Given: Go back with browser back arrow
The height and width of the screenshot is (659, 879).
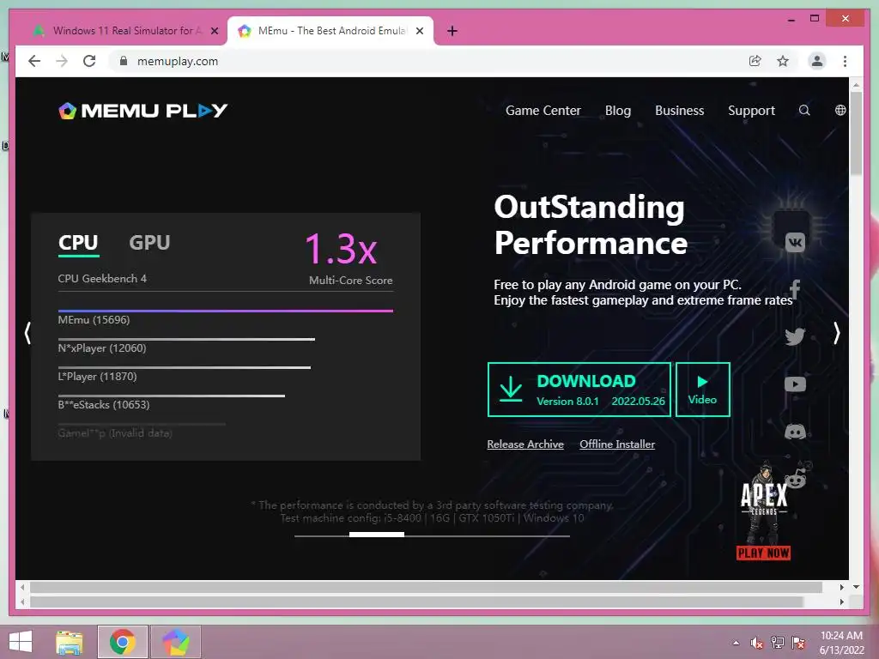Looking at the screenshot, I should coord(34,61).
